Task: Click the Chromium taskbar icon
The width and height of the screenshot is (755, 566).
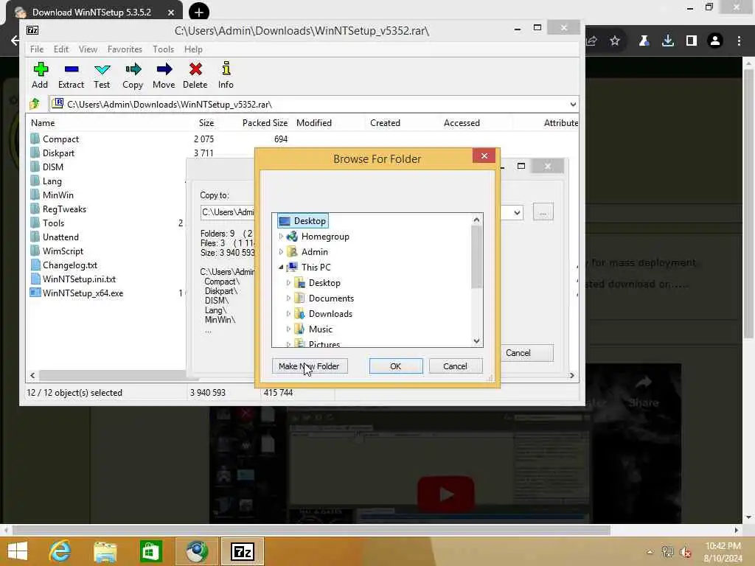Action: pyautogui.click(x=196, y=551)
